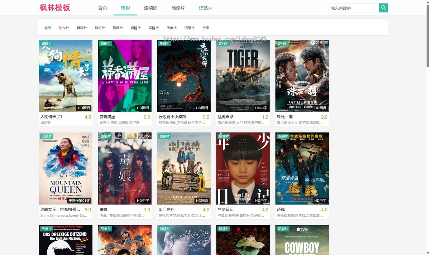The width and height of the screenshot is (430, 255).
Task: Click the 爱情片 tag on 云边有个小卖部 poster
Action: pos(164,43)
